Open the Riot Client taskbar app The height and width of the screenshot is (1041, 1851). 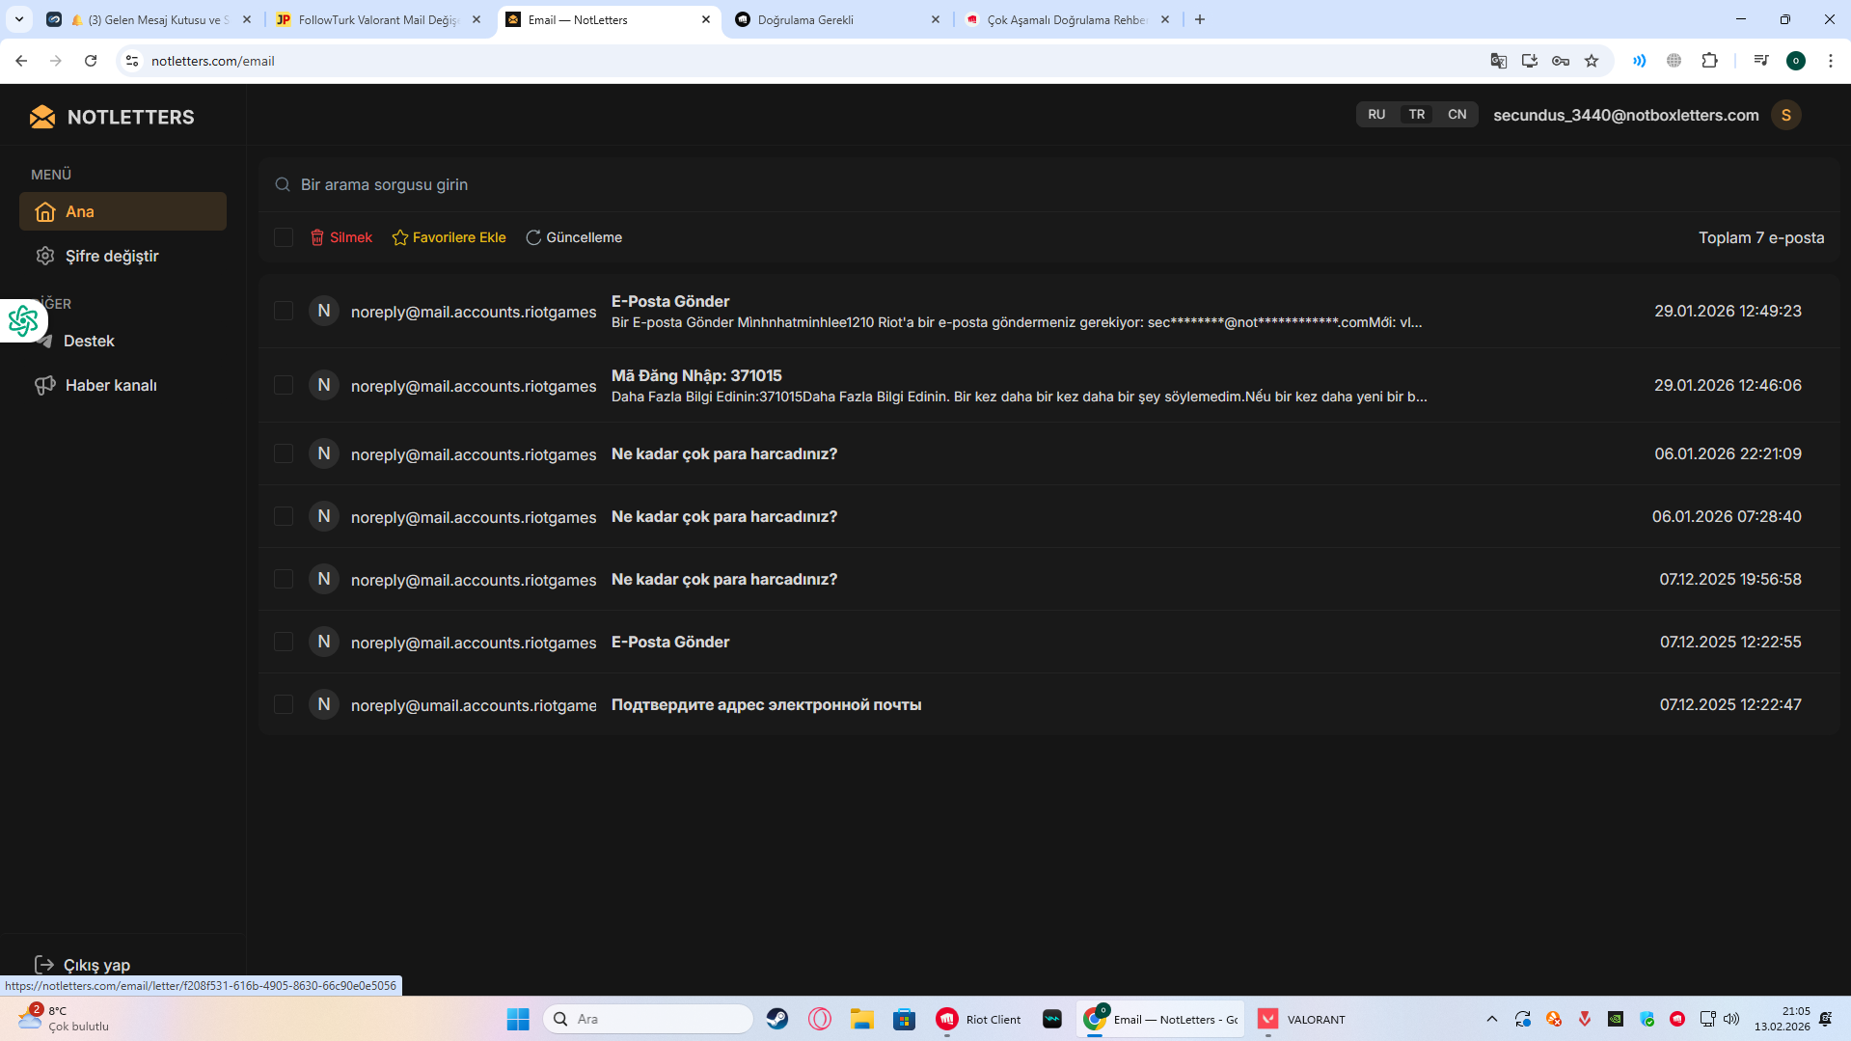coord(979,1019)
